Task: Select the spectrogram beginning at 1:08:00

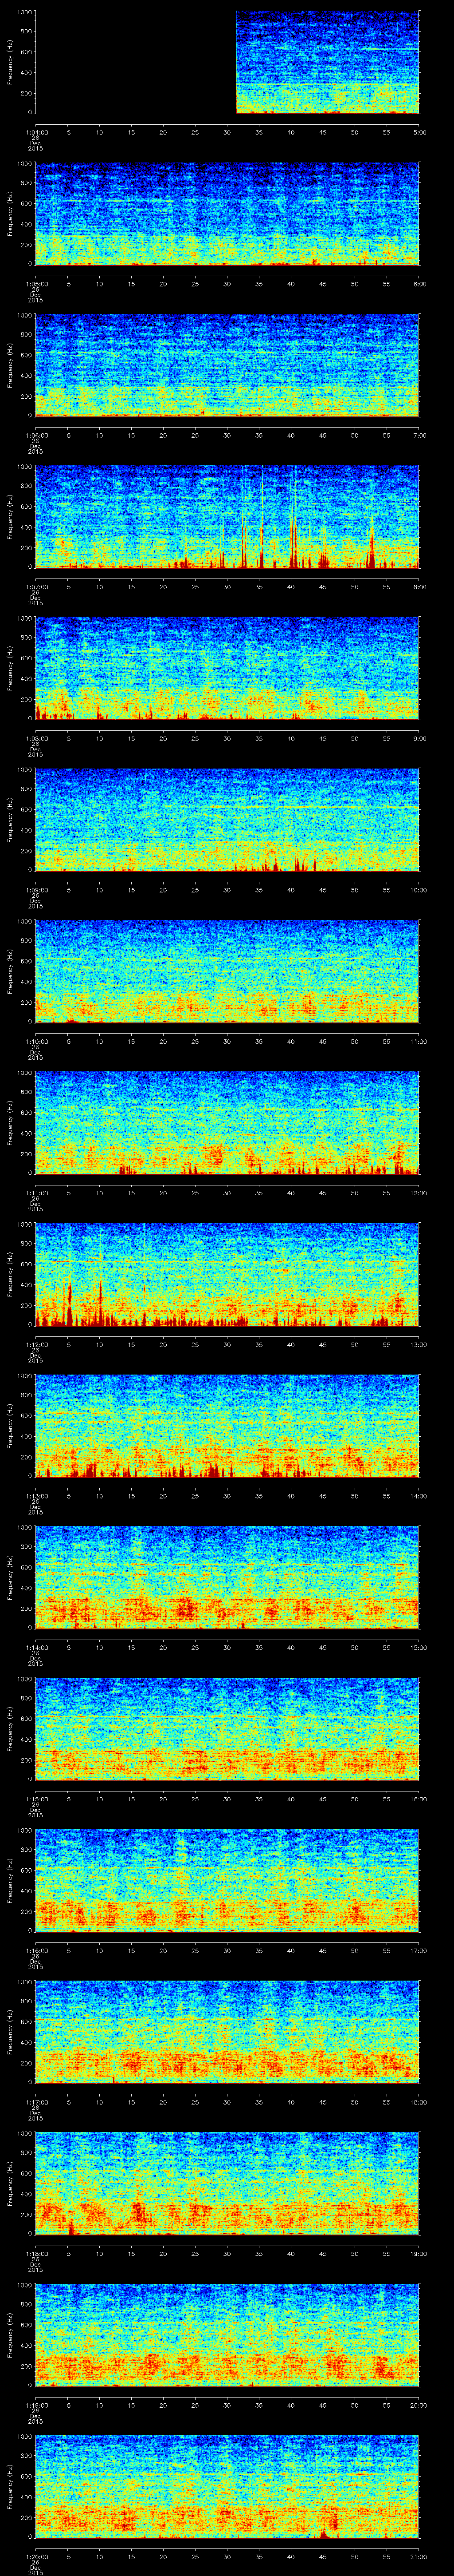Action: point(227,668)
